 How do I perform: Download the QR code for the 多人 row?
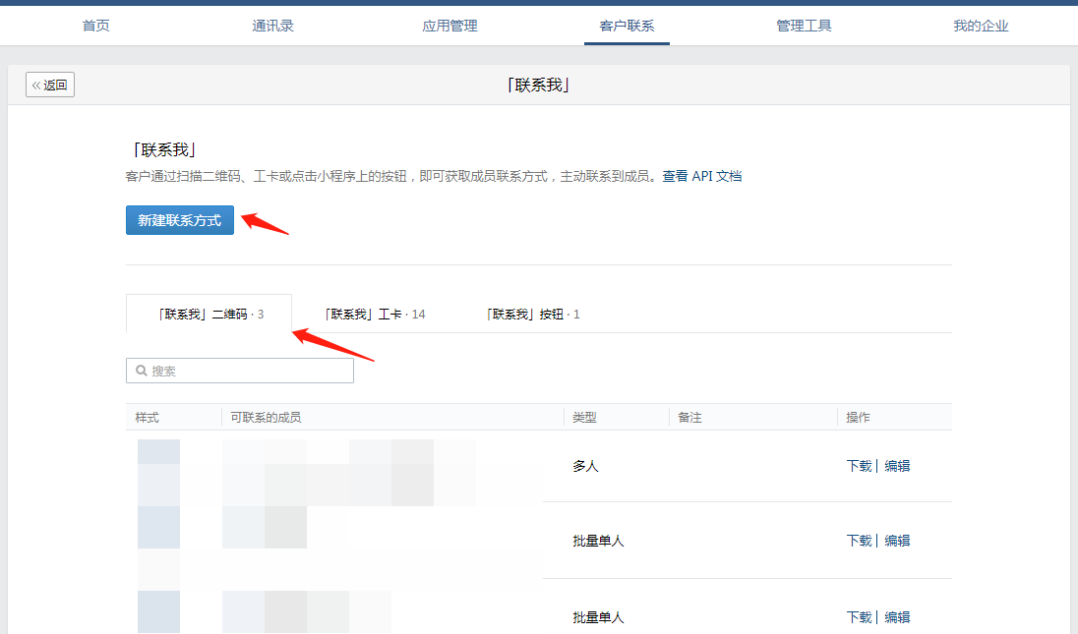click(859, 466)
